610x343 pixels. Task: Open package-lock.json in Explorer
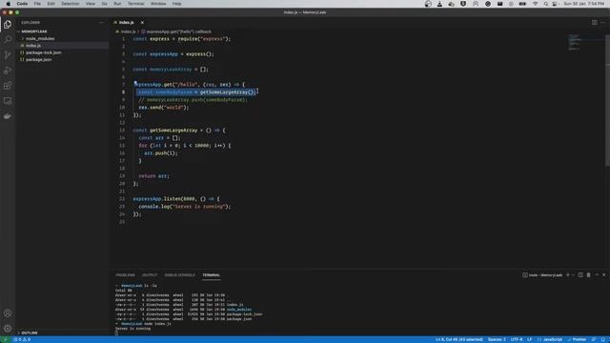[43, 52]
